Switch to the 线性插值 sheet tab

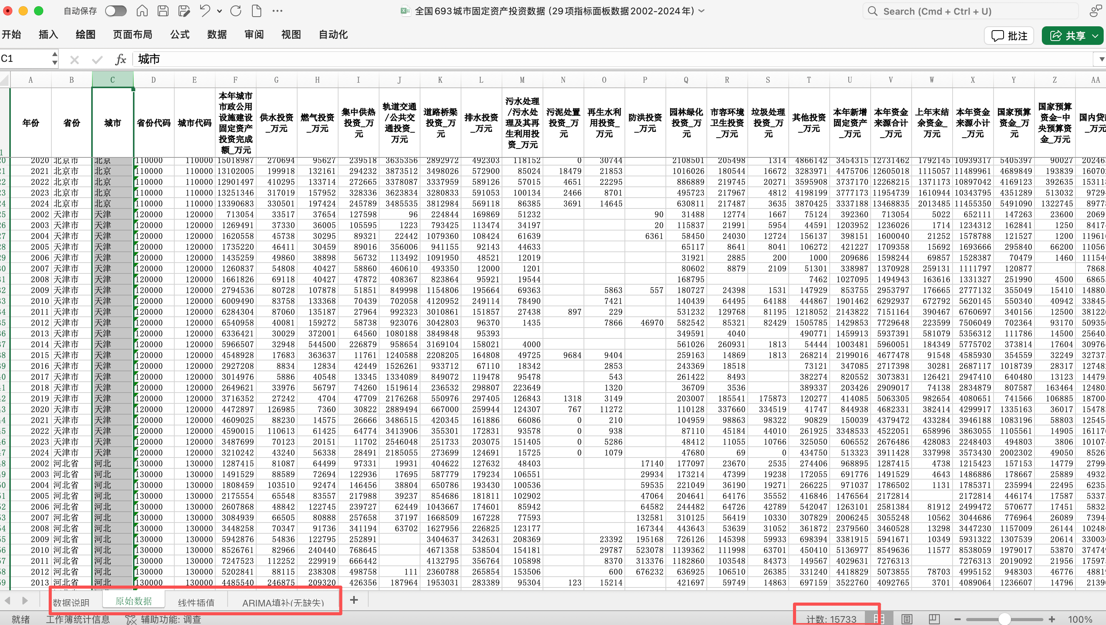point(196,602)
